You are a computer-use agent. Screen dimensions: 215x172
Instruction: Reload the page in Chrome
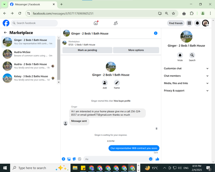(20, 13)
